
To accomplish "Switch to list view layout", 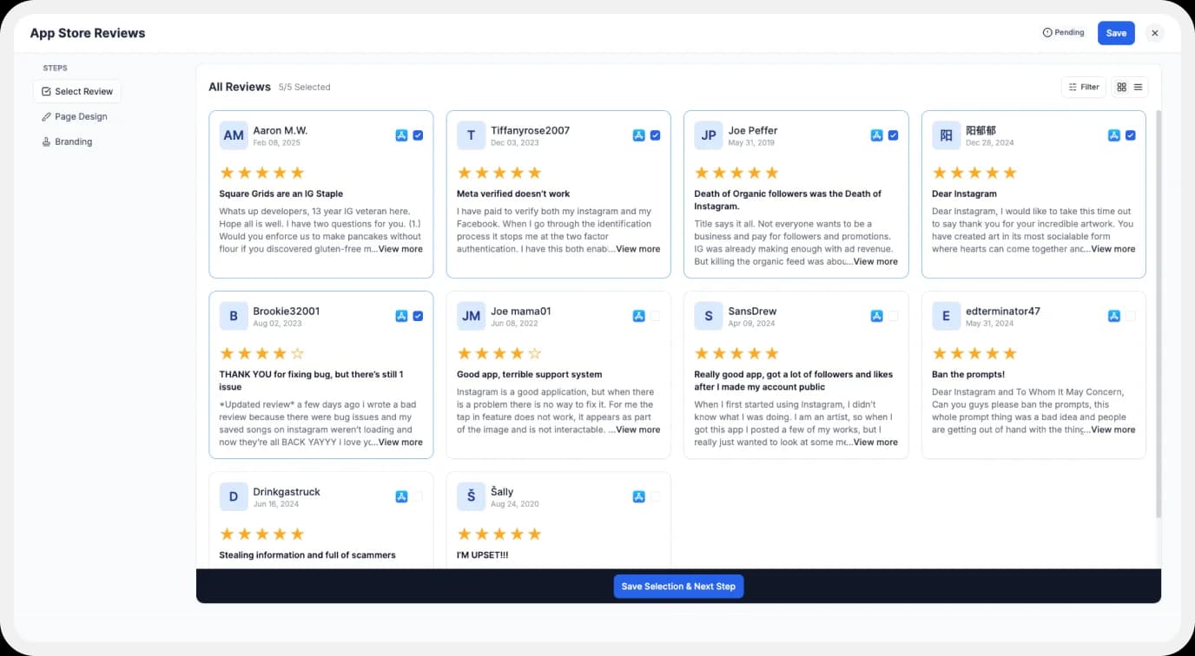I will tap(1138, 87).
